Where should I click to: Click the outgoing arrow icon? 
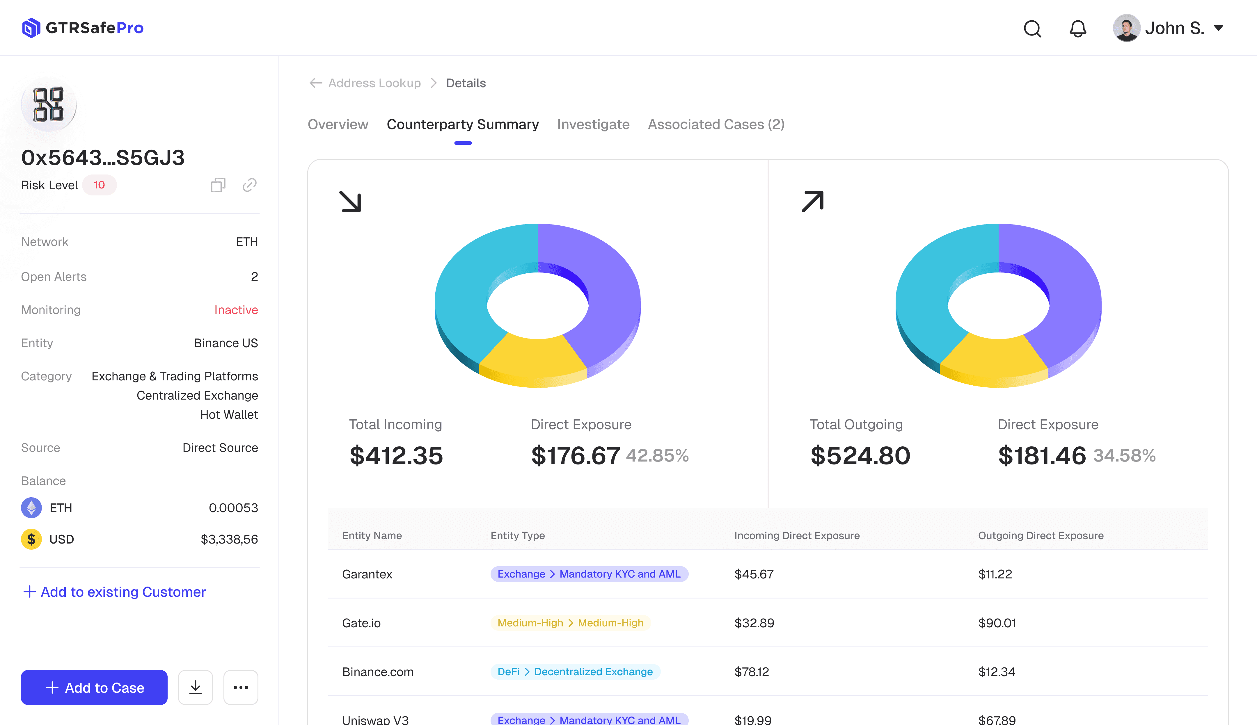pos(813,202)
